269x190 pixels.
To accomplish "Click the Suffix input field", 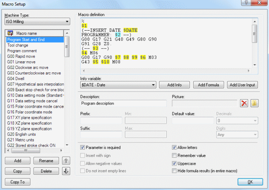I will 101,134.
